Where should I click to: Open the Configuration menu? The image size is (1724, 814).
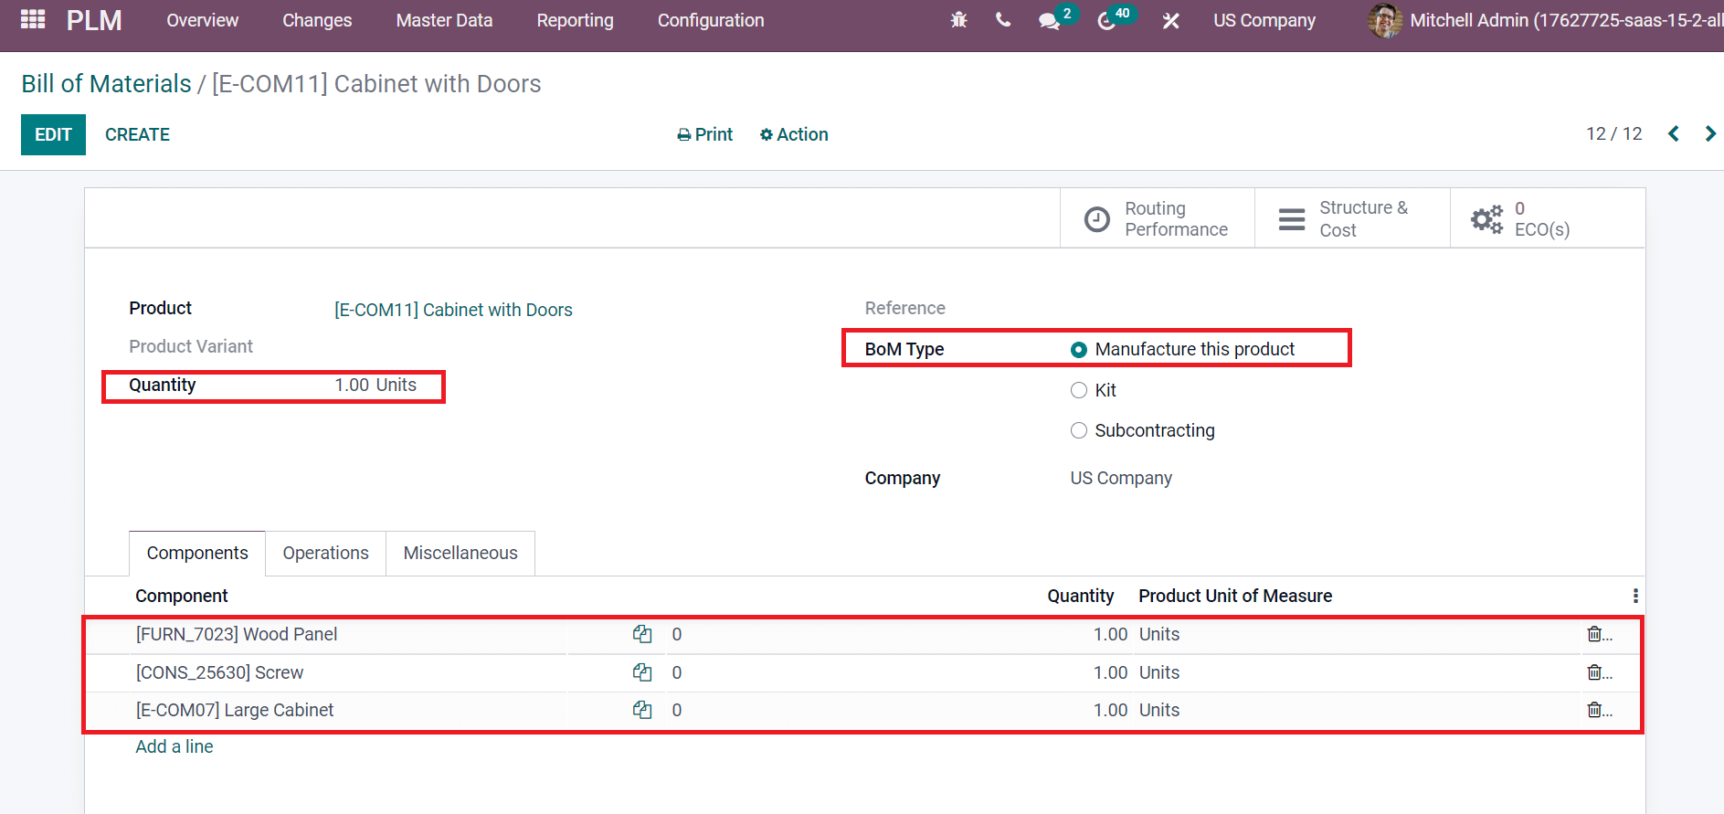[x=711, y=20]
